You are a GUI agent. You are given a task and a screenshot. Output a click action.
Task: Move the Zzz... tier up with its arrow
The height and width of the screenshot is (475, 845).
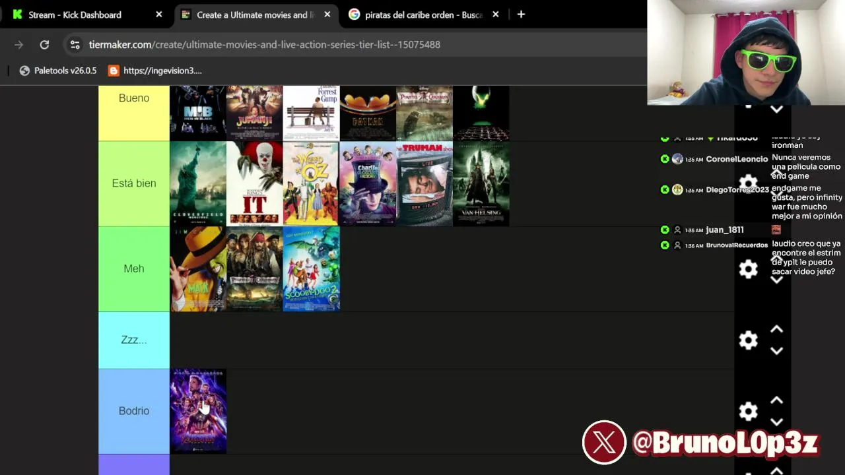point(776,329)
